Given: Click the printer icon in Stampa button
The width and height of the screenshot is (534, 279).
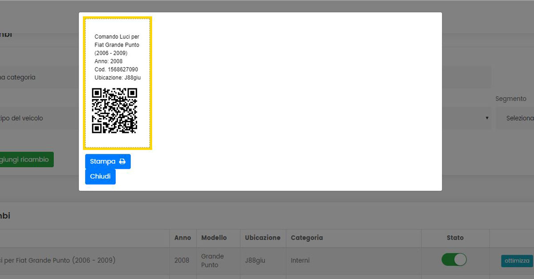Looking at the screenshot, I should coord(122,162).
